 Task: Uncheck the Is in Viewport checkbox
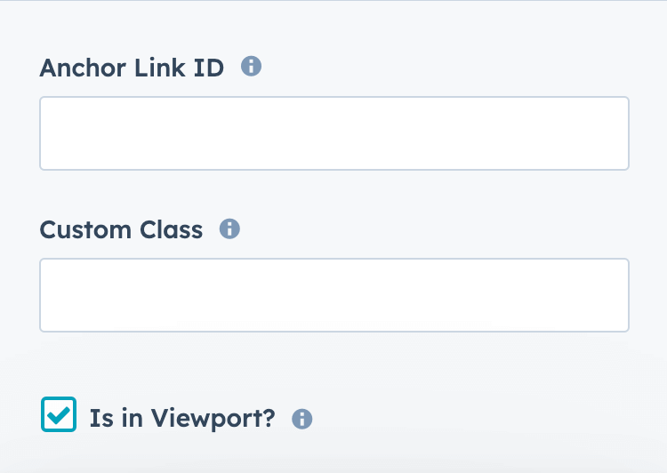(59, 415)
